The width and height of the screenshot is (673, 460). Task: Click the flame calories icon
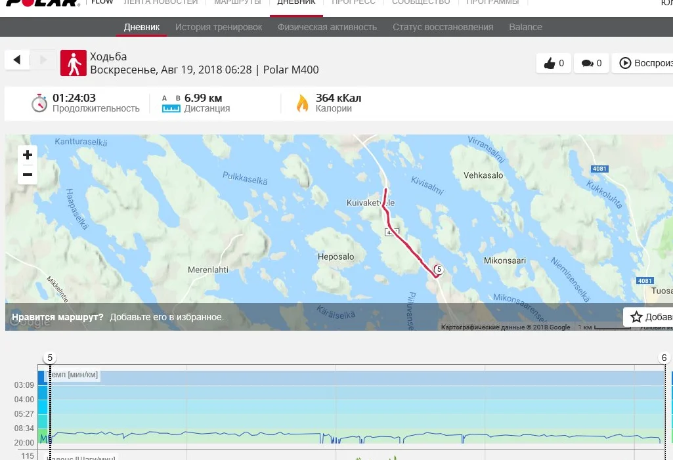pyautogui.click(x=303, y=103)
